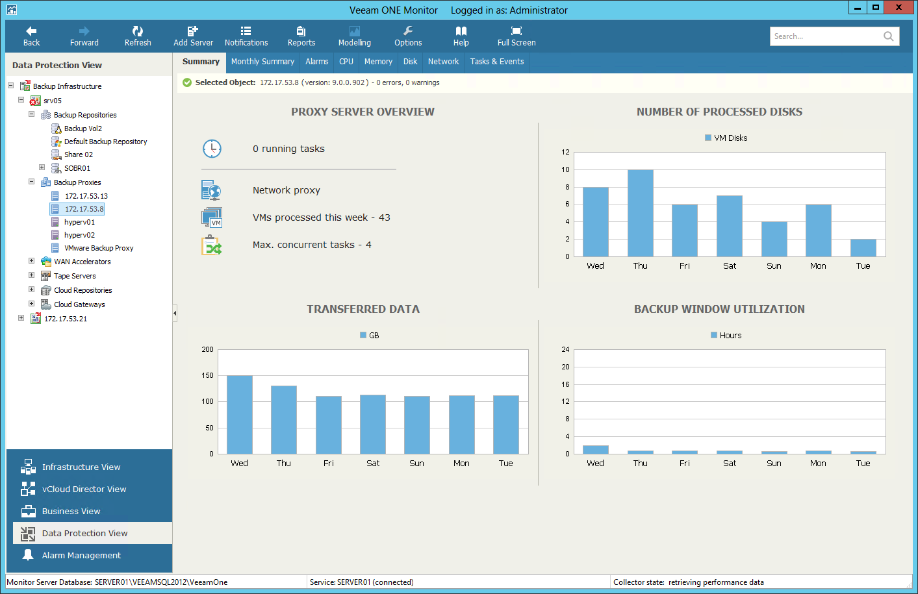This screenshot has height=594, width=918.
Task: Switch to Infrastructure View
Action: click(x=81, y=467)
